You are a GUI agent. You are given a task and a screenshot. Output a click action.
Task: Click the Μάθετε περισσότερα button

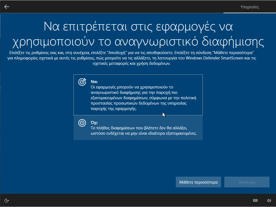pyautogui.click(x=198, y=182)
